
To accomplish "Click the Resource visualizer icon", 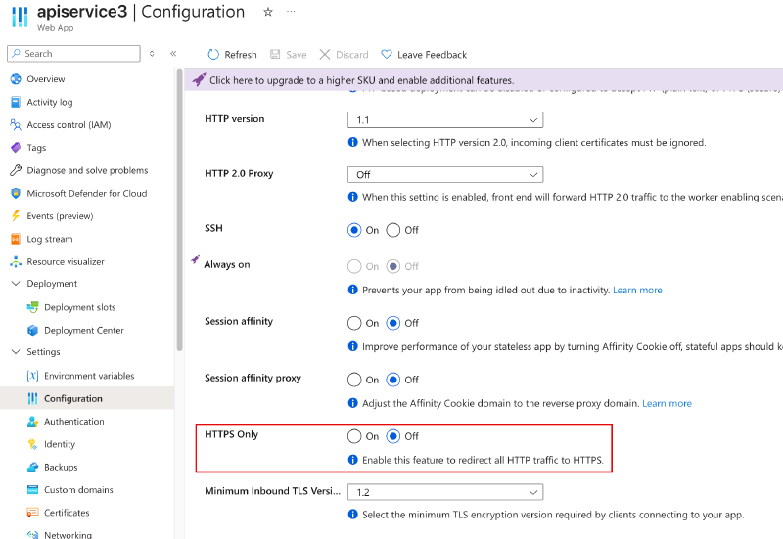I will click(16, 261).
